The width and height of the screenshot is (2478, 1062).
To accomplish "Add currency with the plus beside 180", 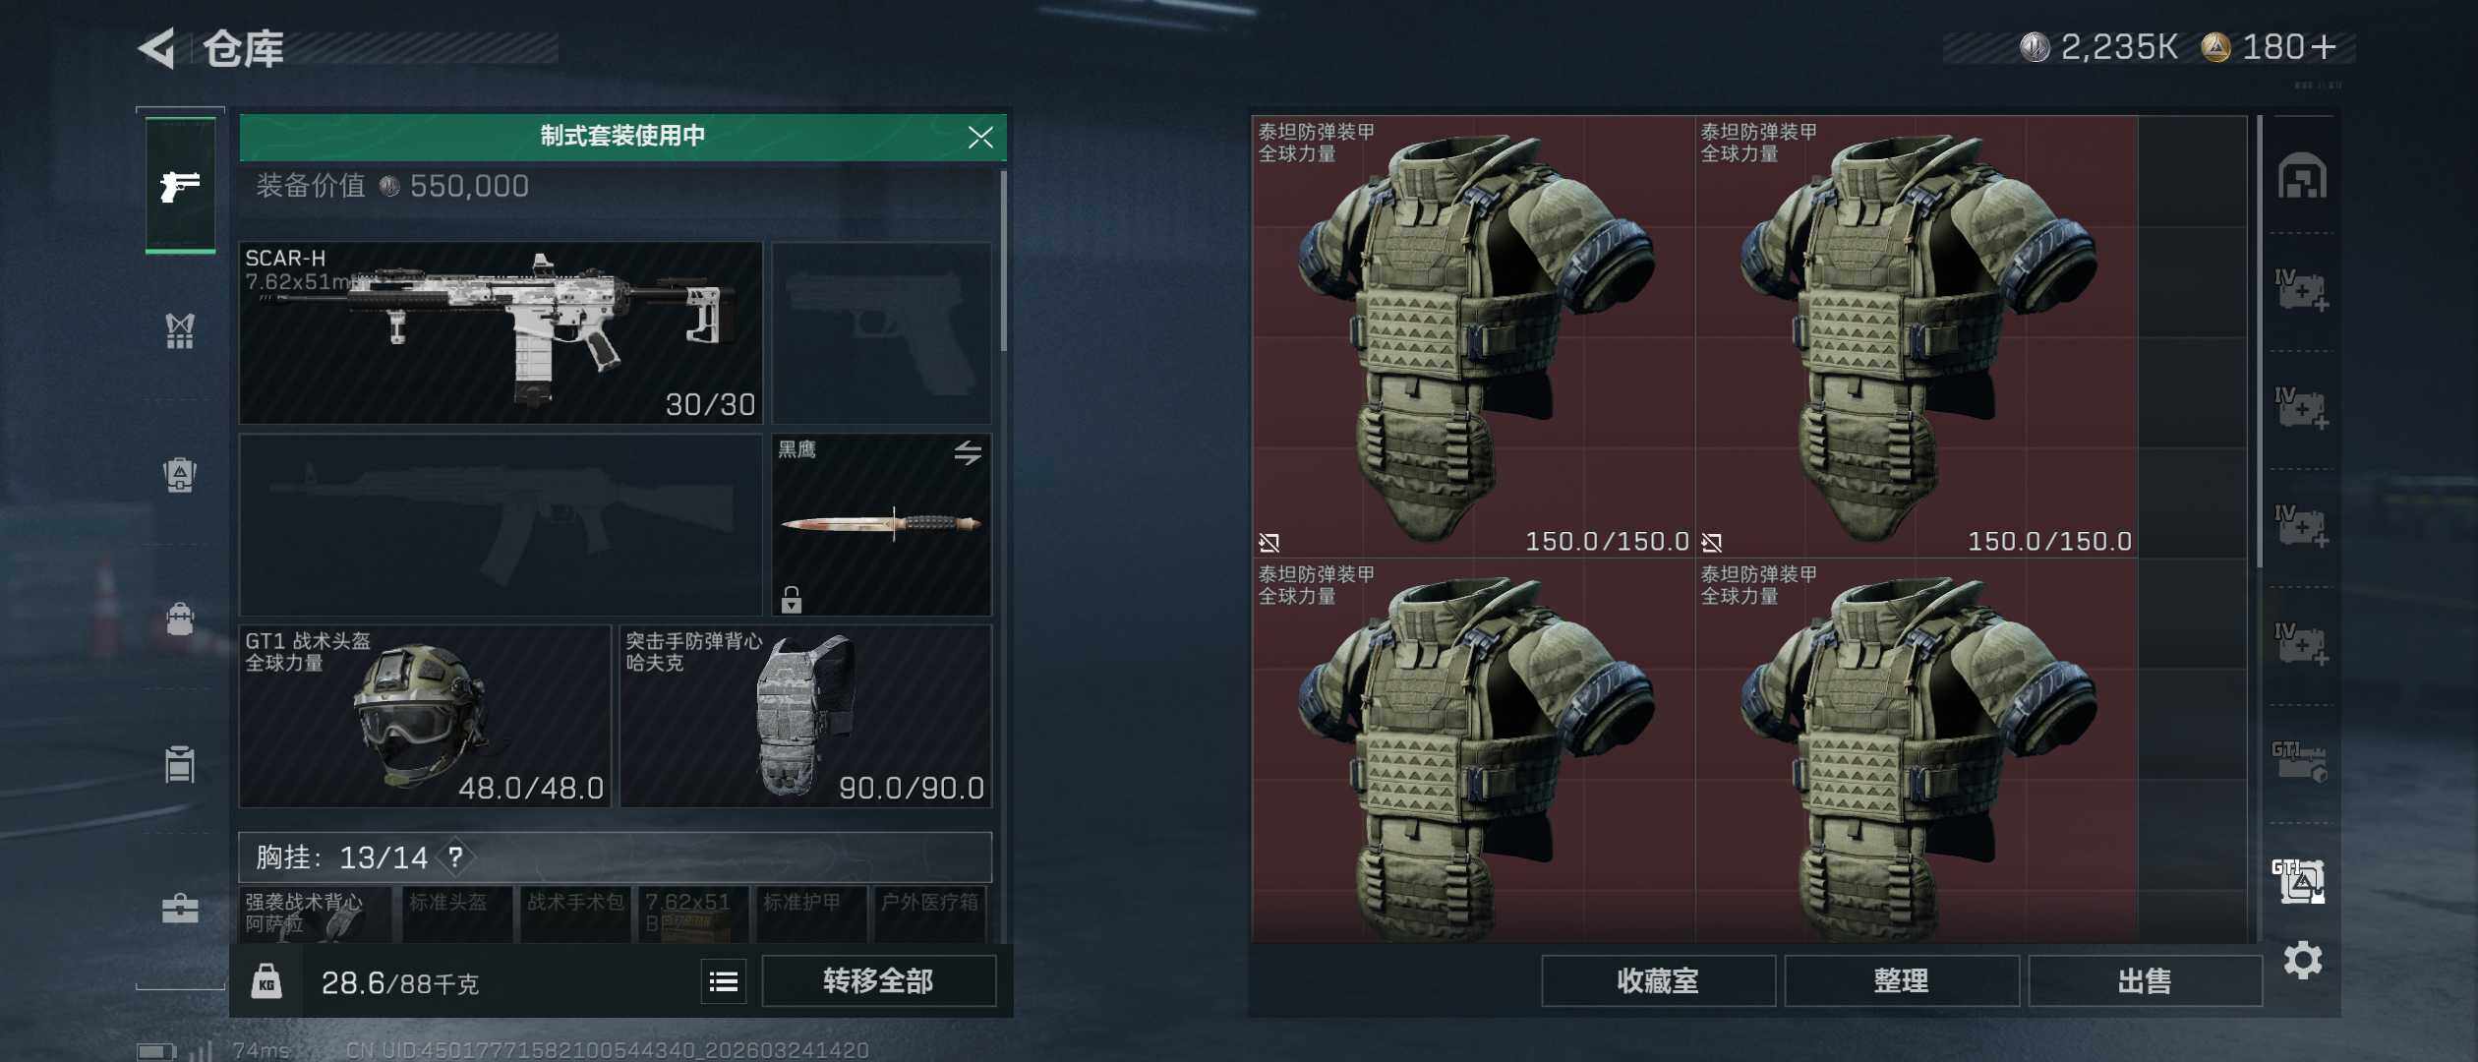I will tap(2325, 47).
